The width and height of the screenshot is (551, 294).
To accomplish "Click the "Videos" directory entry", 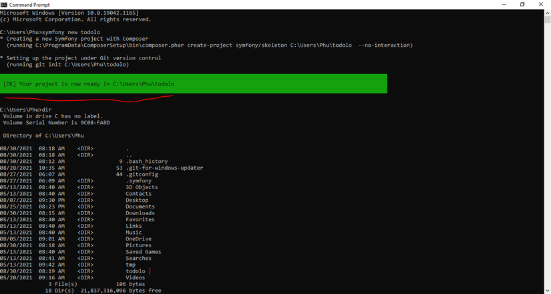I will click(x=136, y=277).
